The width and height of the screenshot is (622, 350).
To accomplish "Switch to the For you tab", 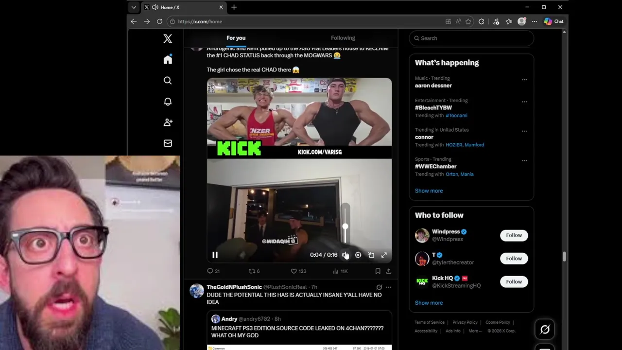I will point(236,38).
